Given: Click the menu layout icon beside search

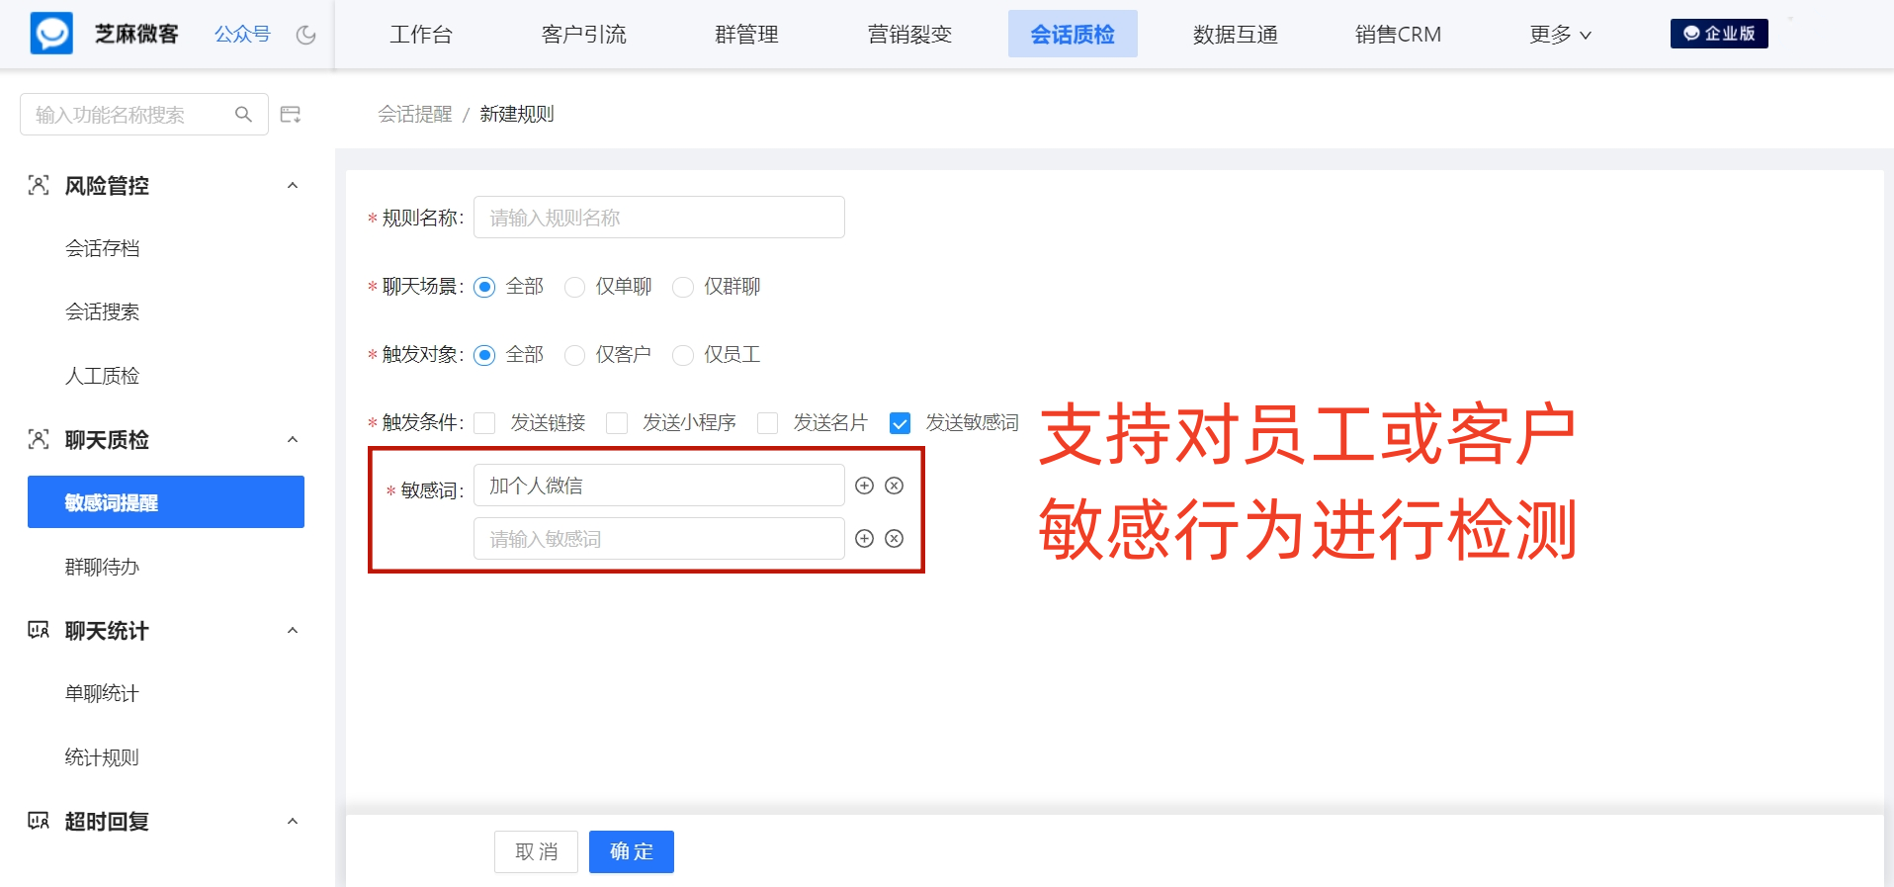Looking at the screenshot, I should [x=291, y=115].
